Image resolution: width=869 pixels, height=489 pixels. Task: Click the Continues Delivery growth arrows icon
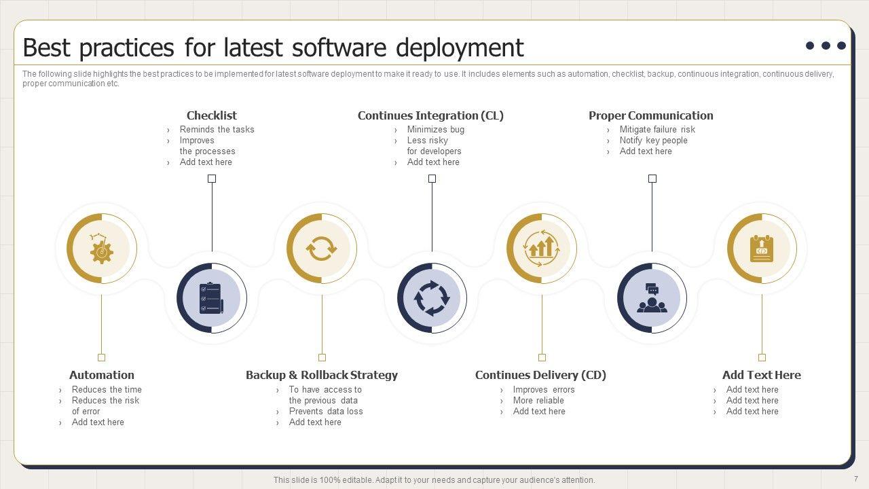tap(542, 249)
